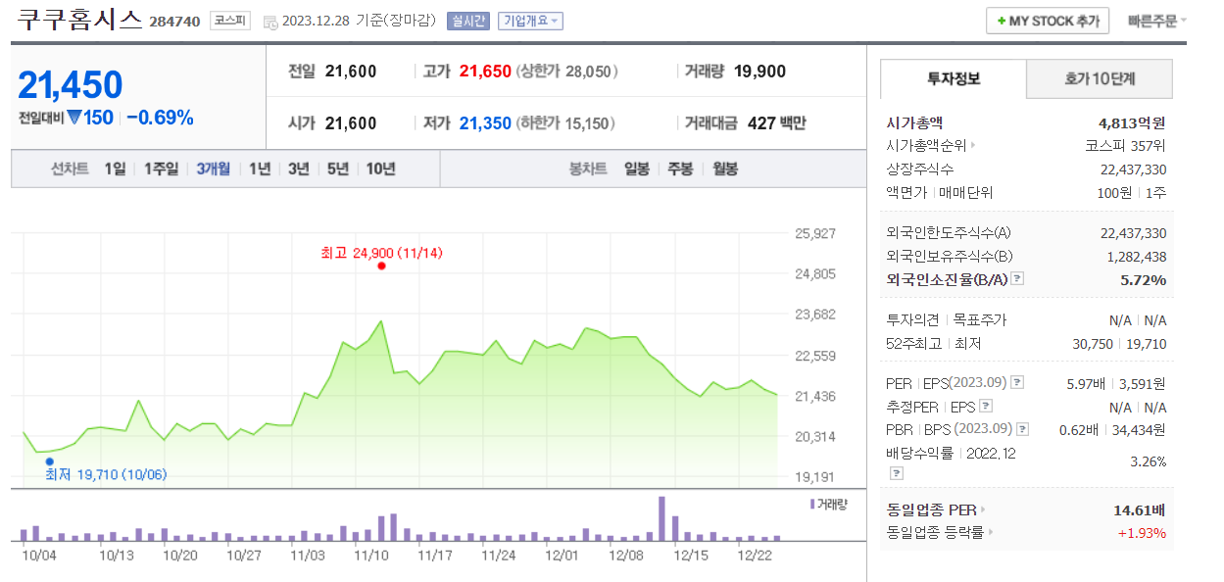
Task: Click the help icon next to 추정PER EPS
Action: 986,406
